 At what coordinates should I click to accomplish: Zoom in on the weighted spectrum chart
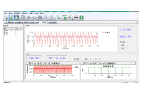point(95,63)
